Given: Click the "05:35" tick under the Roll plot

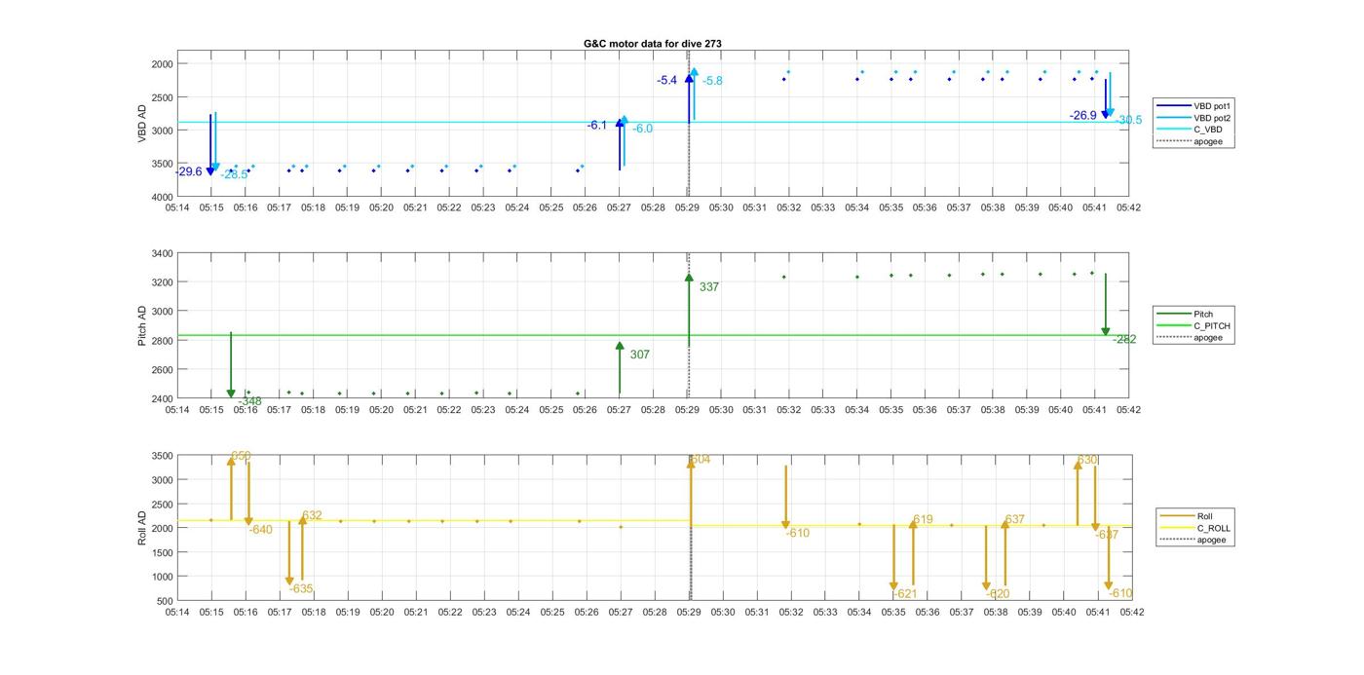Looking at the screenshot, I should point(893,613).
